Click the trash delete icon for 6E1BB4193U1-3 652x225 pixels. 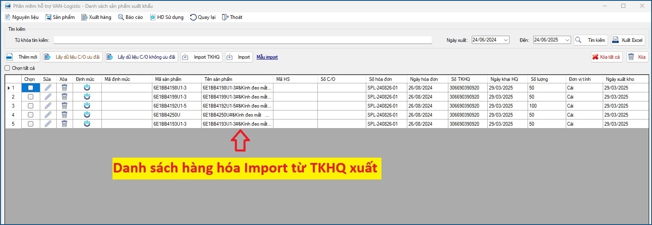pos(64,124)
